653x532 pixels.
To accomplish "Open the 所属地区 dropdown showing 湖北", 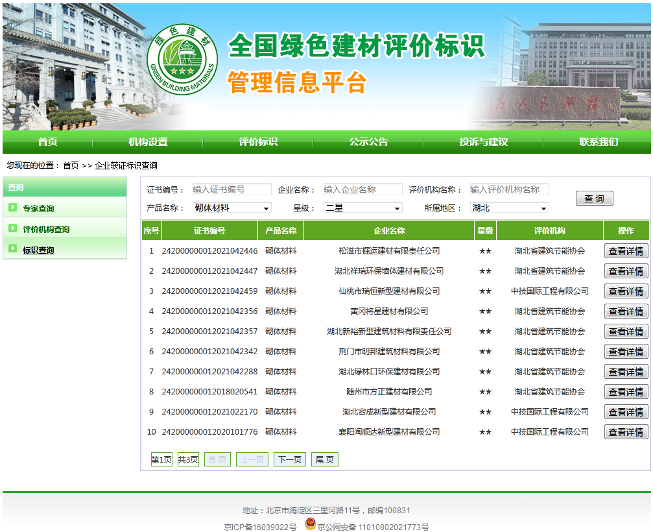I will (509, 208).
